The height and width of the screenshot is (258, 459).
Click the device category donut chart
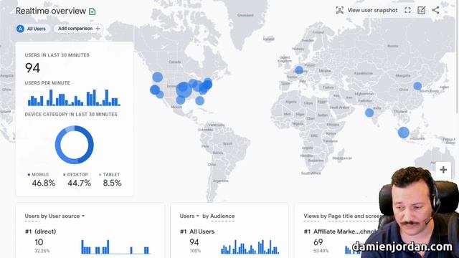pos(75,145)
